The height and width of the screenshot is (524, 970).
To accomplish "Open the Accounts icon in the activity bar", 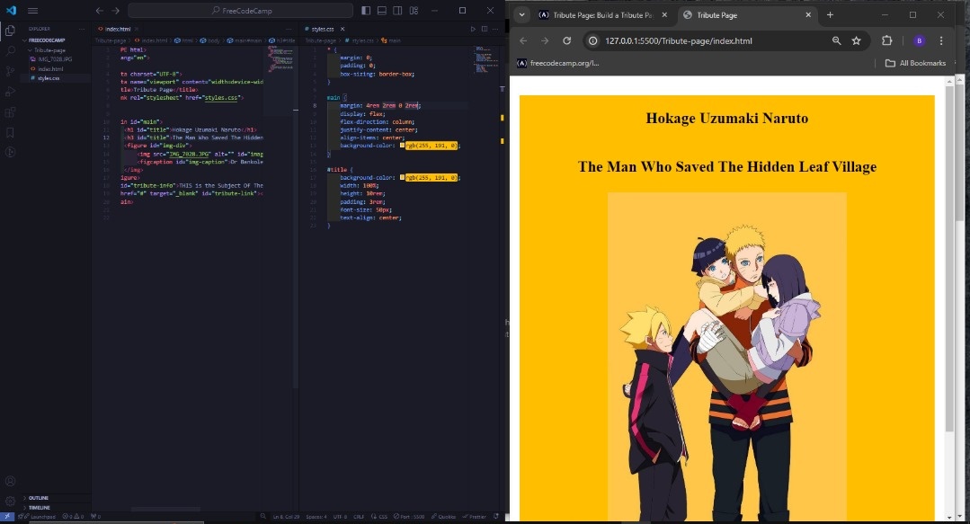I will (x=10, y=481).
